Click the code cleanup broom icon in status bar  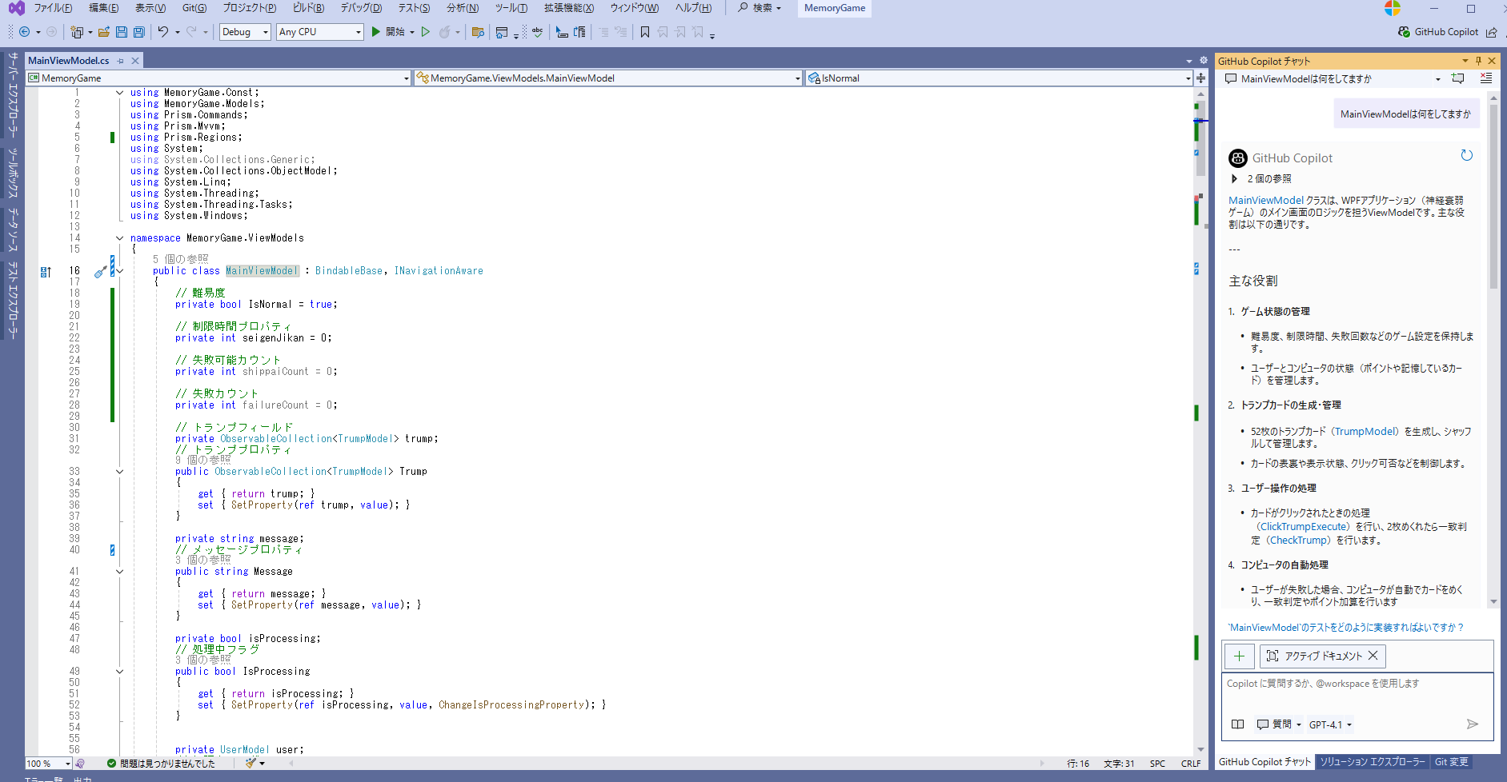(250, 763)
